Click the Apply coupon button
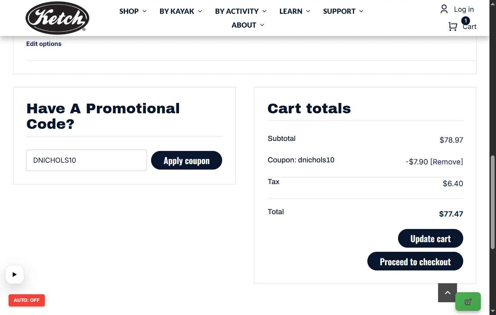This screenshot has width=496, height=315. pyautogui.click(x=187, y=160)
